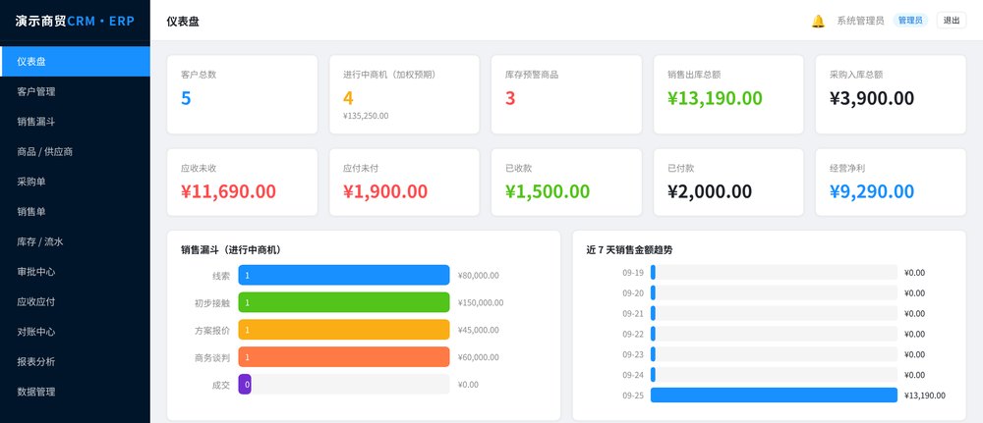The image size is (983, 423).
Task: Open 审批中心 in the sidebar
Action: (x=76, y=272)
